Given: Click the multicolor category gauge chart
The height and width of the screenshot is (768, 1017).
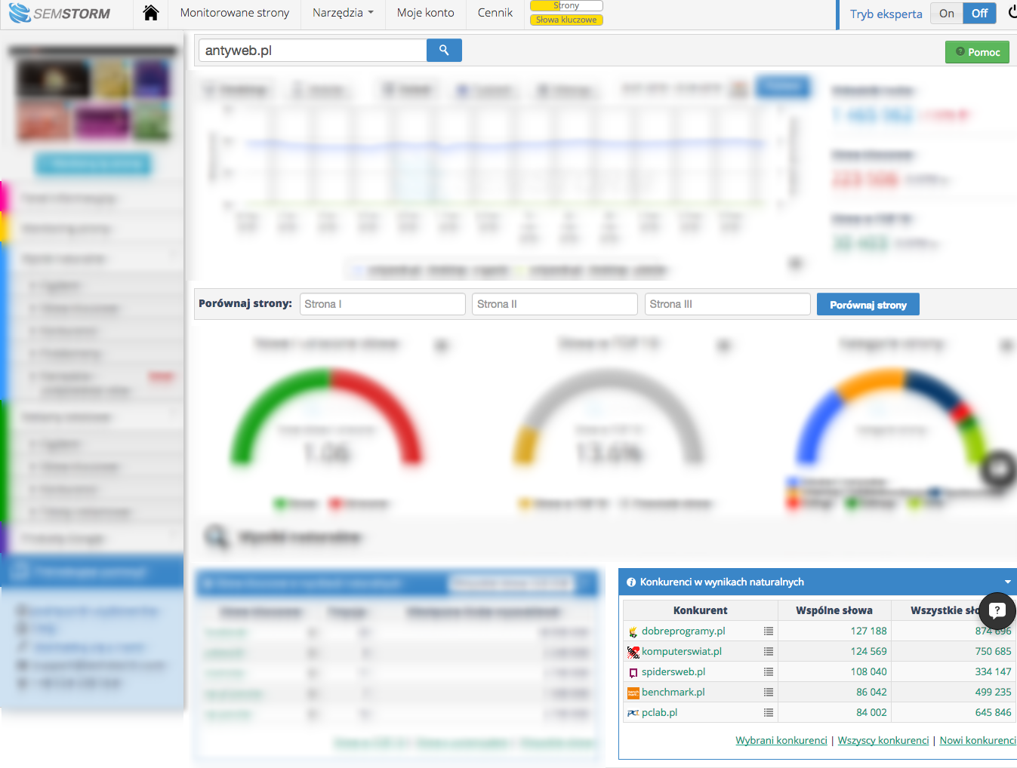Looking at the screenshot, I should 893,416.
